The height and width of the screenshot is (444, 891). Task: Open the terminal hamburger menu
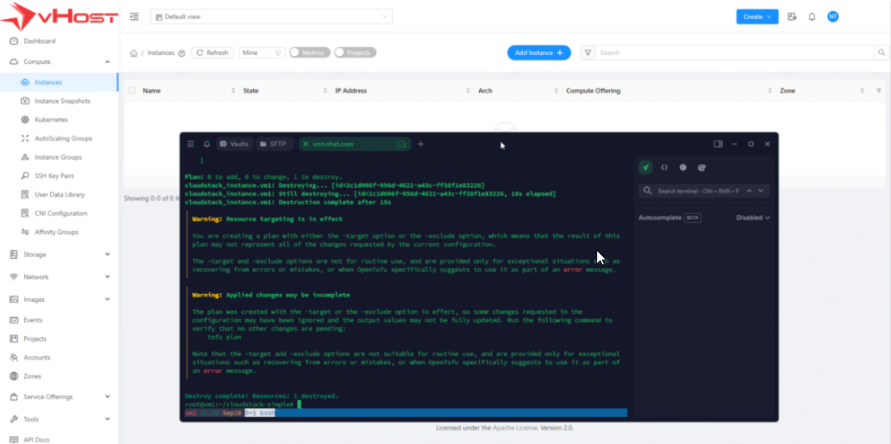point(190,145)
